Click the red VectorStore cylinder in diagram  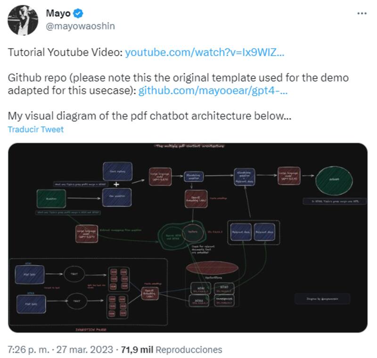click(x=212, y=268)
